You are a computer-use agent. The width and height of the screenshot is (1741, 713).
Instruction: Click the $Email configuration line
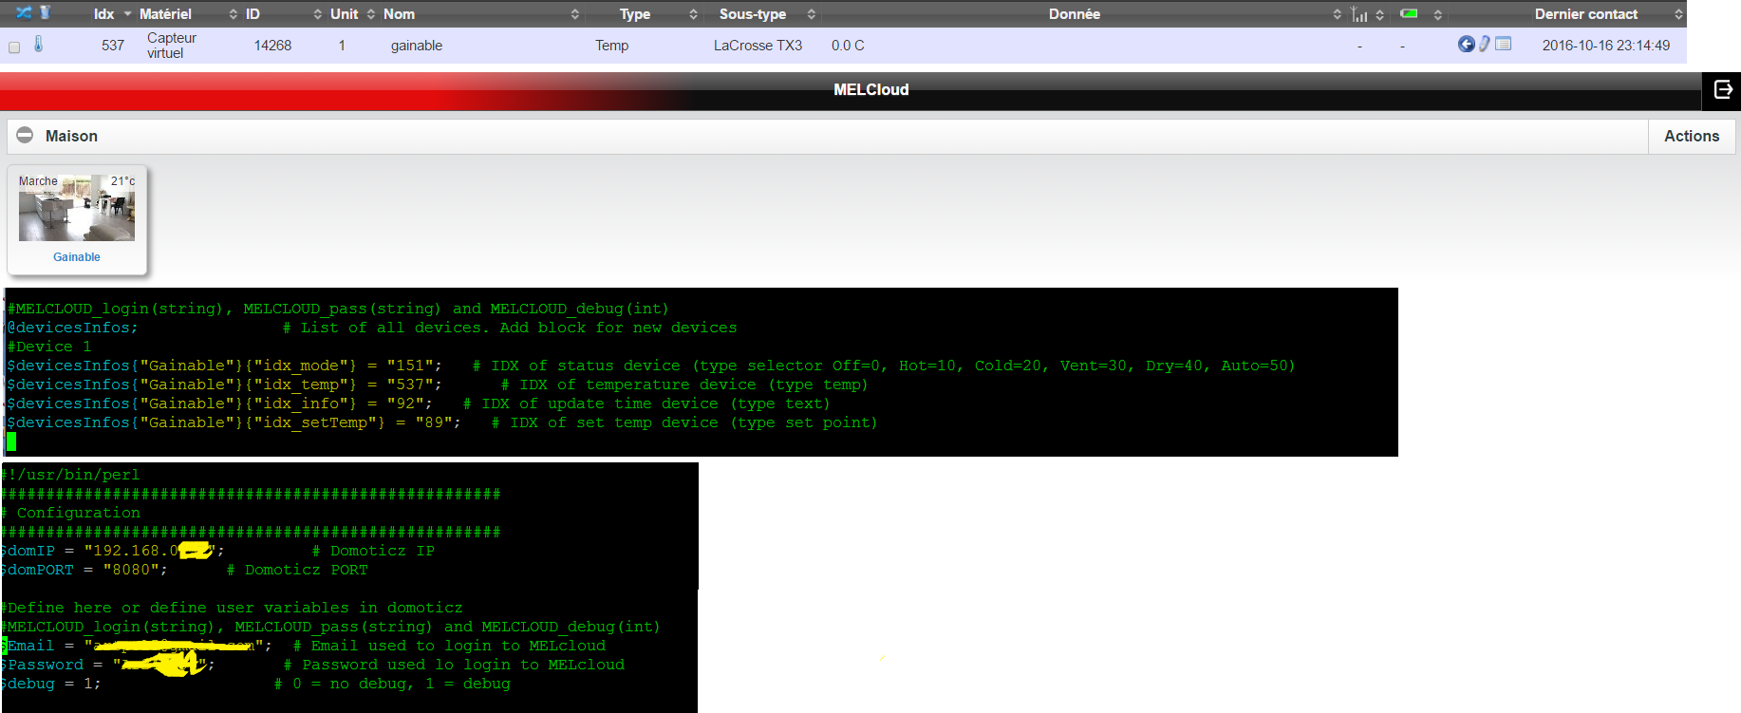click(x=303, y=646)
